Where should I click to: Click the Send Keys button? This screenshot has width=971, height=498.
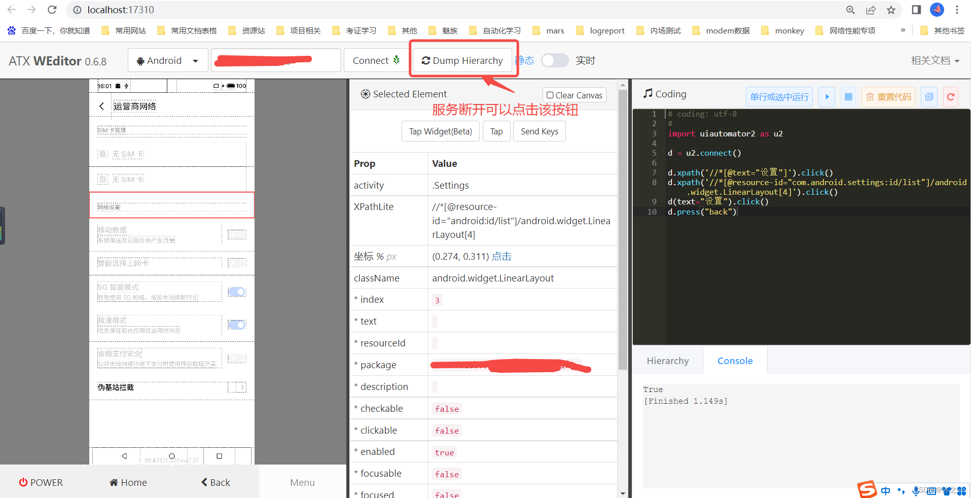click(x=539, y=131)
